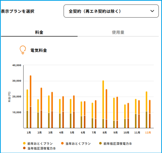Click the 電気料金 chart heading
The height and width of the screenshot is (153, 162).
tap(39, 50)
